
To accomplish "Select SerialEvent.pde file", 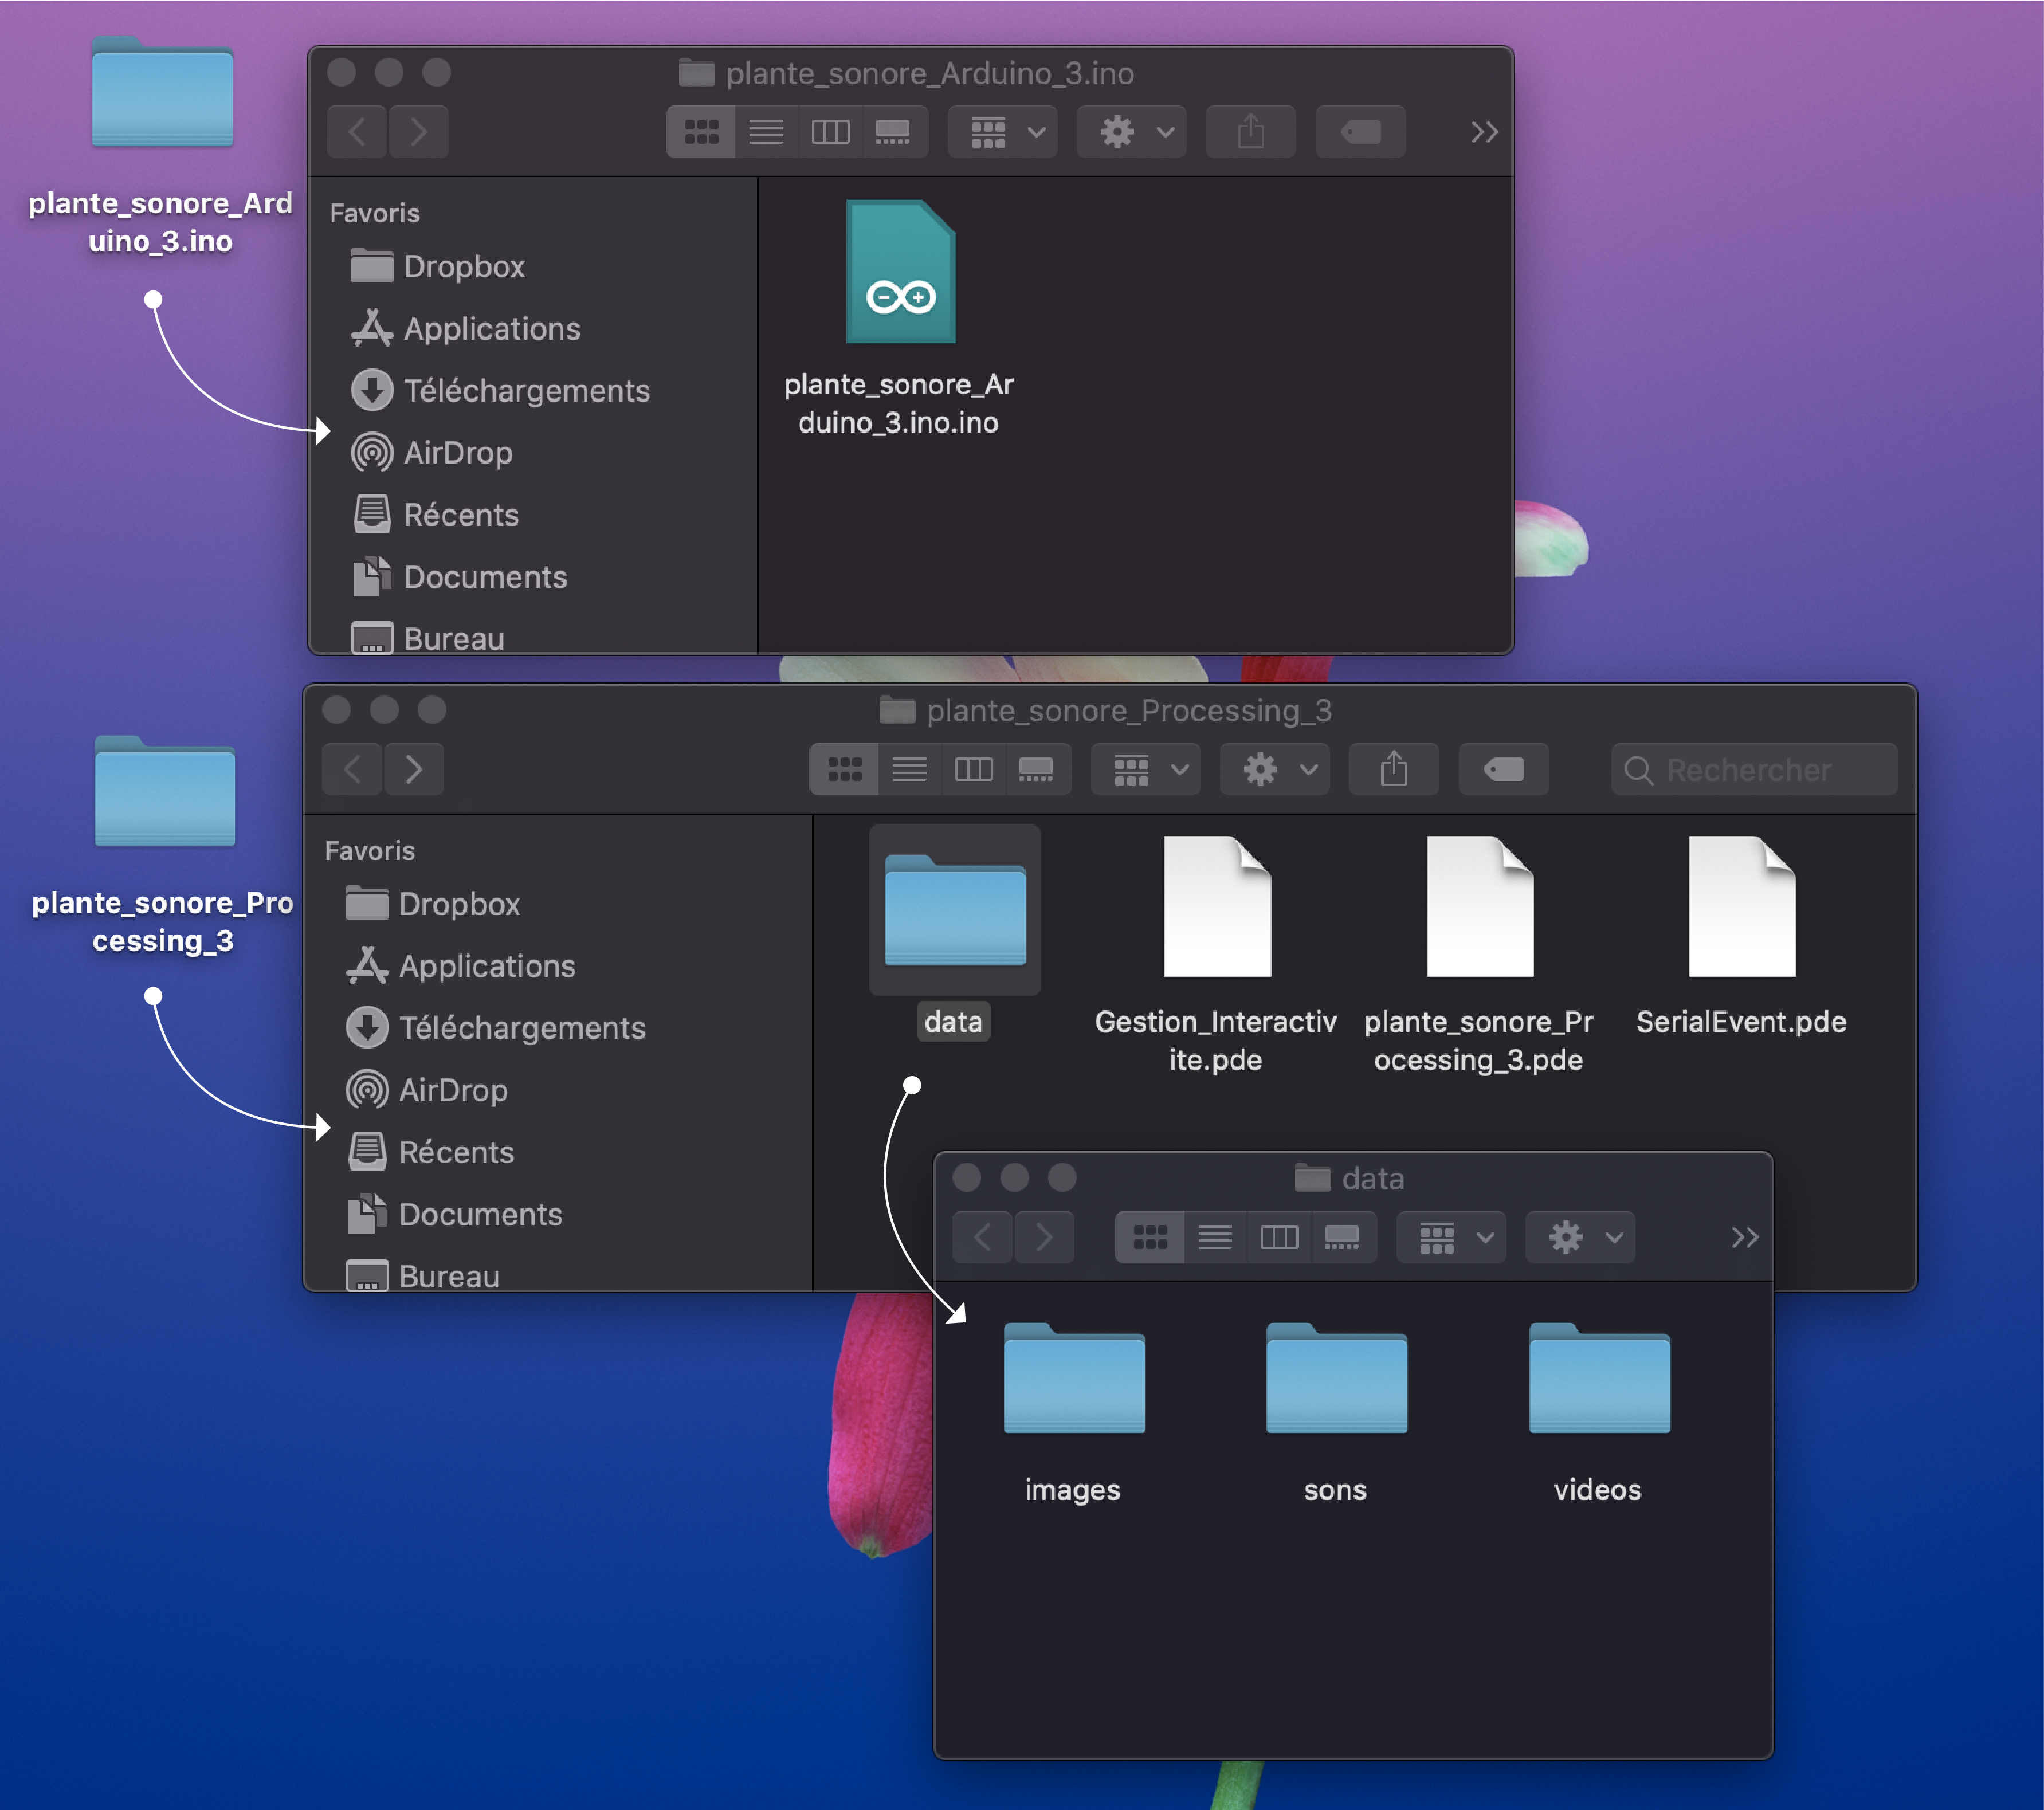I will coord(1741,907).
